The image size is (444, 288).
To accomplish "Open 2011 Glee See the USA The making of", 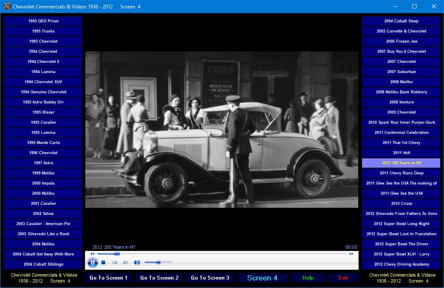I will 401,183.
